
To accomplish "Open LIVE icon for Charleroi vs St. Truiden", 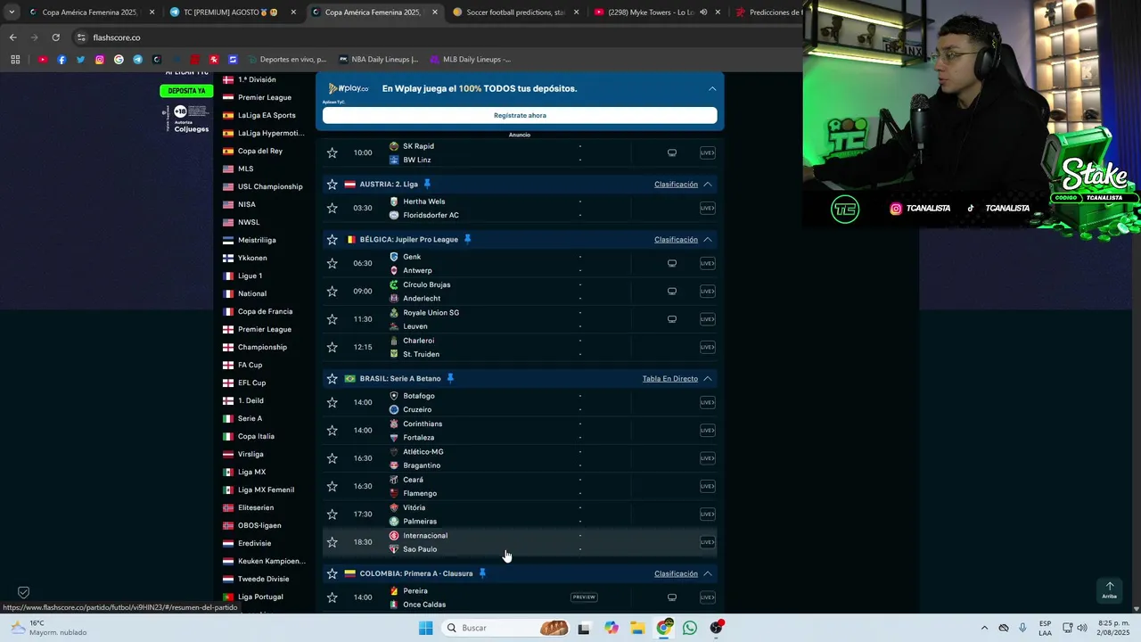I will (707, 347).
